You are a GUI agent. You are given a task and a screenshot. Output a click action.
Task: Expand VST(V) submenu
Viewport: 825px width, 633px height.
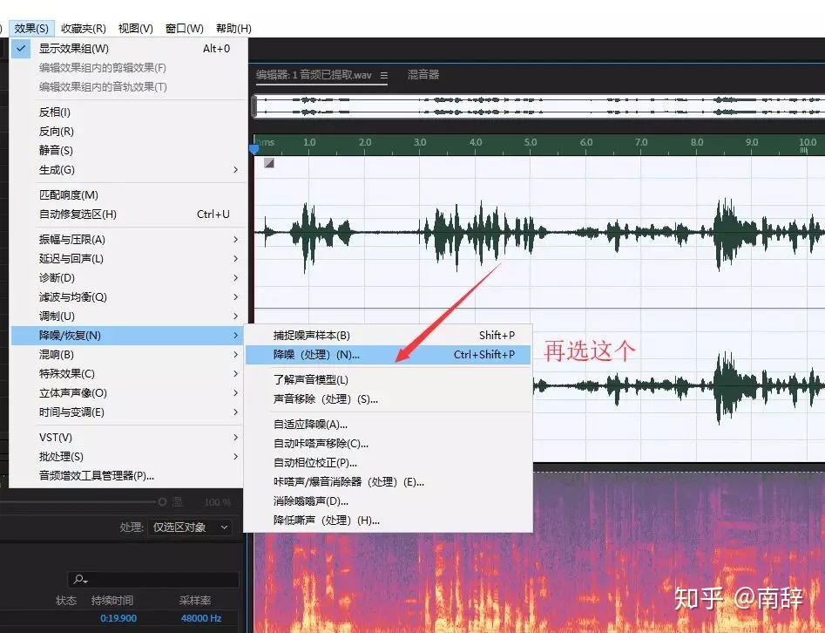127,437
